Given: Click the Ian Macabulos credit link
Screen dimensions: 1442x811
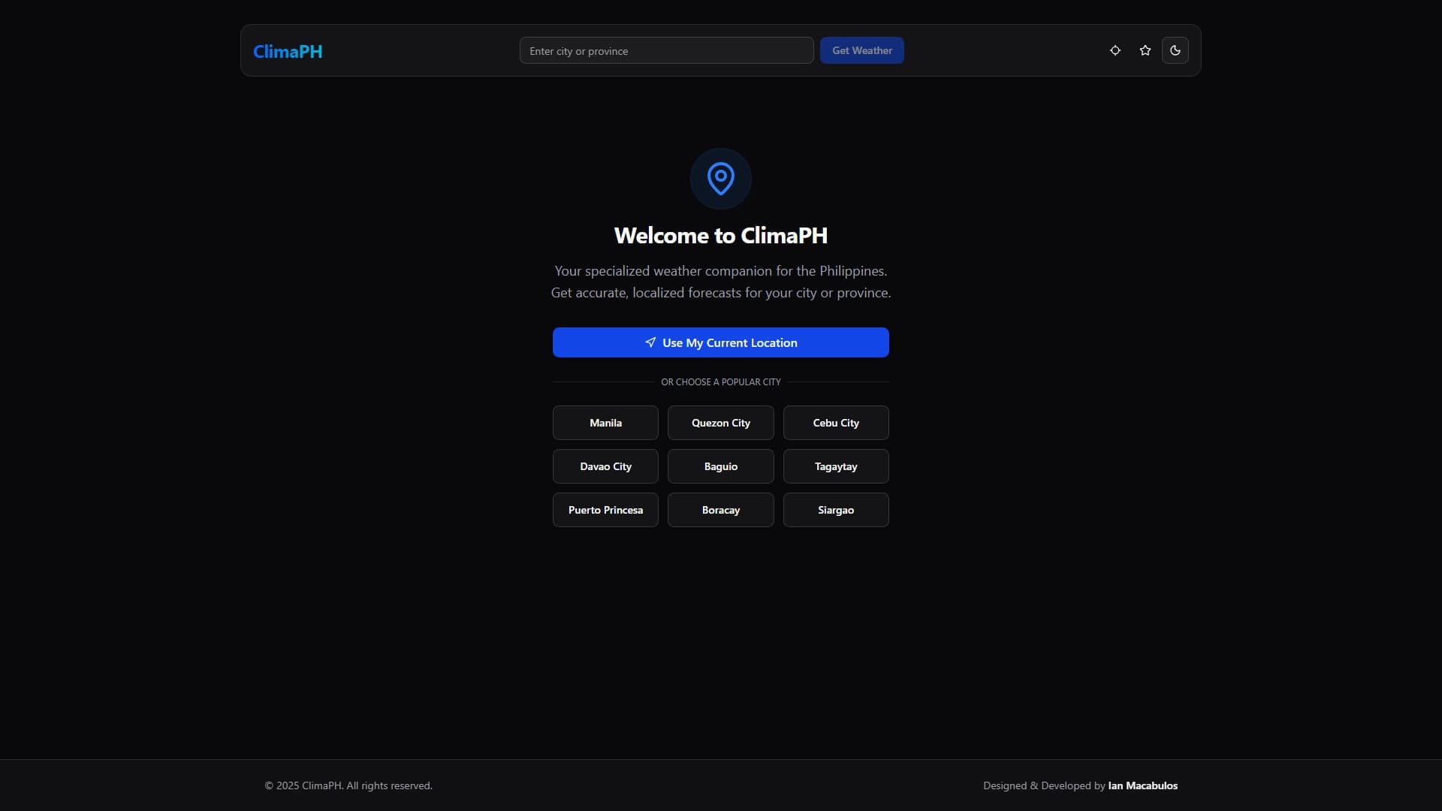Looking at the screenshot, I should [1142, 785].
